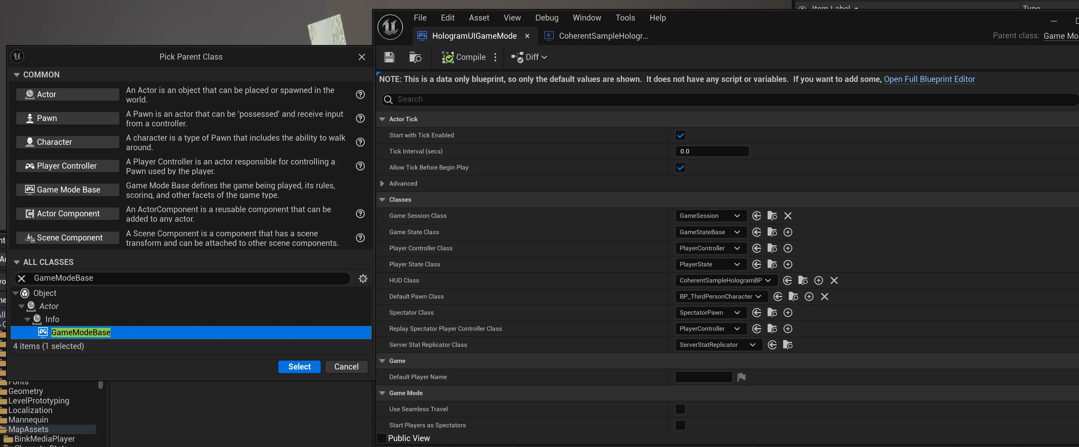Click the Tick Interval value field
The image size is (1079, 447).
click(x=712, y=151)
